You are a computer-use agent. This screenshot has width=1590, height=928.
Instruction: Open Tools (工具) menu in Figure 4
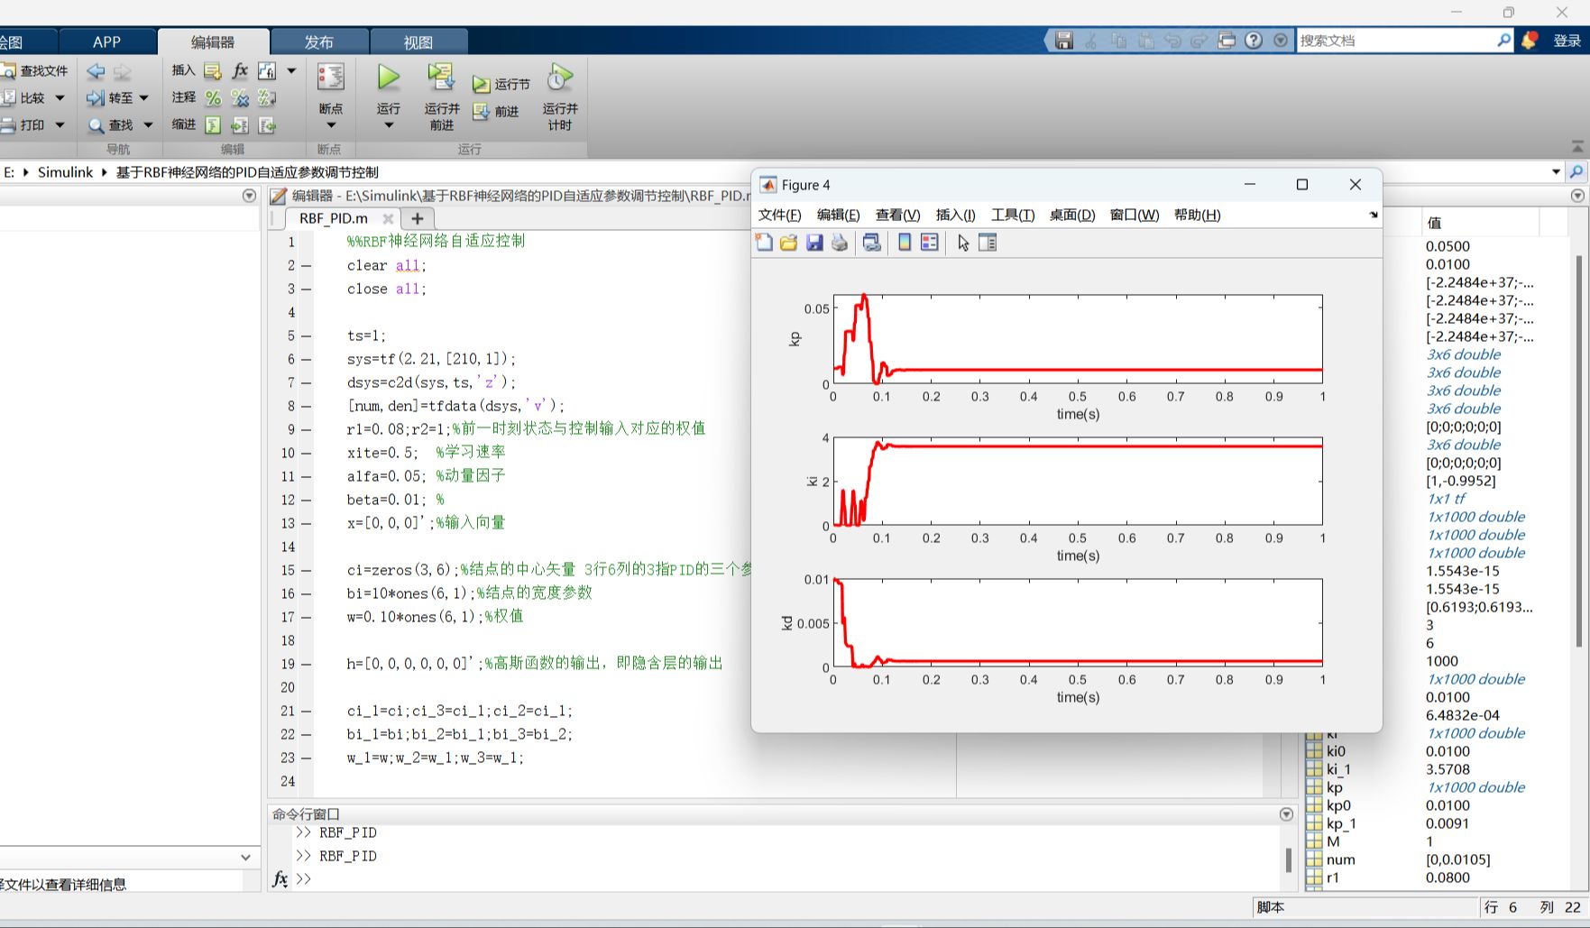pyautogui.click(x=1013, y=215)
